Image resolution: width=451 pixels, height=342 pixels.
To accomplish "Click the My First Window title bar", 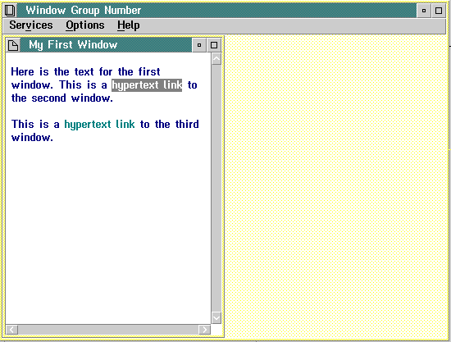I will 106,45.
